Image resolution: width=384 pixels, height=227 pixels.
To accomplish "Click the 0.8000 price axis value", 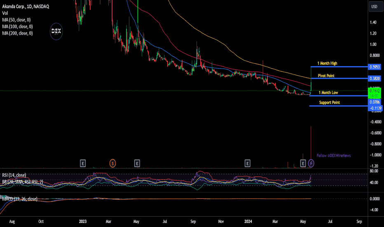I will (x=375, y=55).
